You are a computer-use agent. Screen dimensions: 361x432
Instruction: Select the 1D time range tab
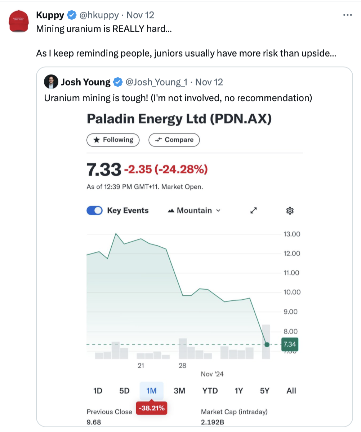coord(98,391)
